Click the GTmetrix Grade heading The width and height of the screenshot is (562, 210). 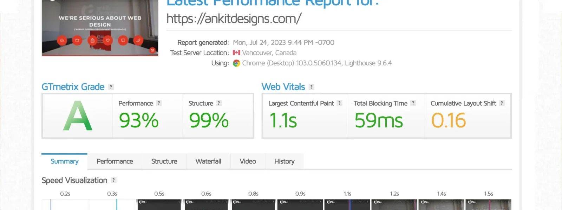click(73, 87)
